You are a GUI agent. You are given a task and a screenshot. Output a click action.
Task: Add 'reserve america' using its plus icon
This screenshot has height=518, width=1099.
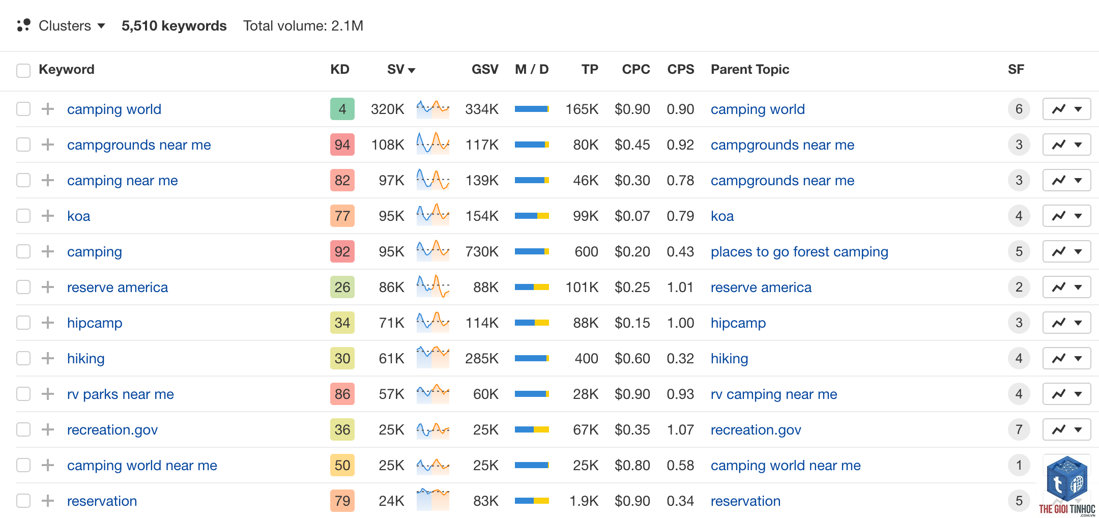[x=48, y=287]
